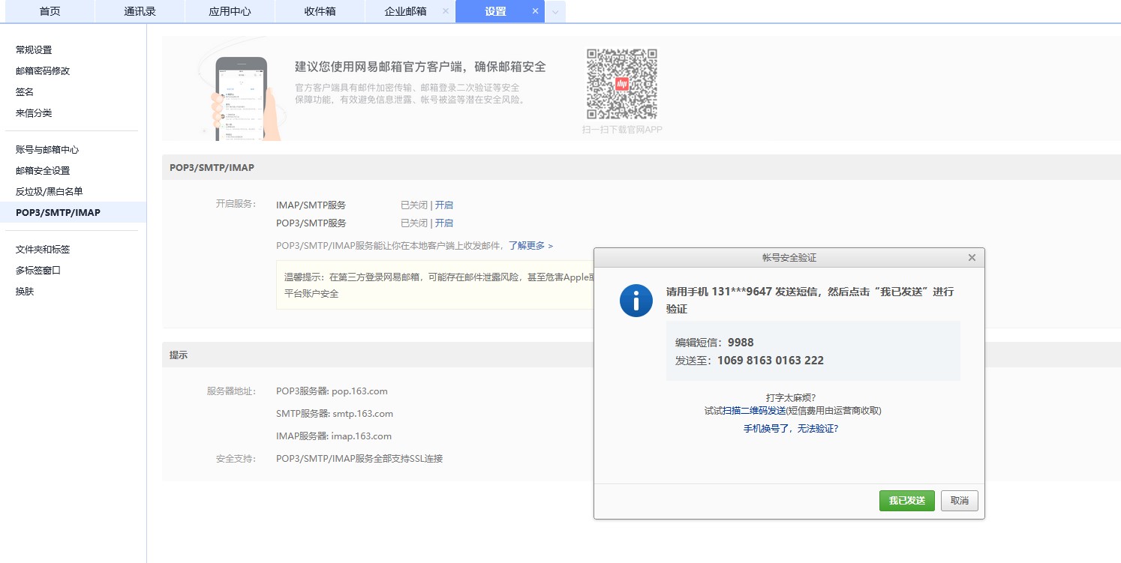Open the 收件箱 tab
1121x563 pixels.
319,11
